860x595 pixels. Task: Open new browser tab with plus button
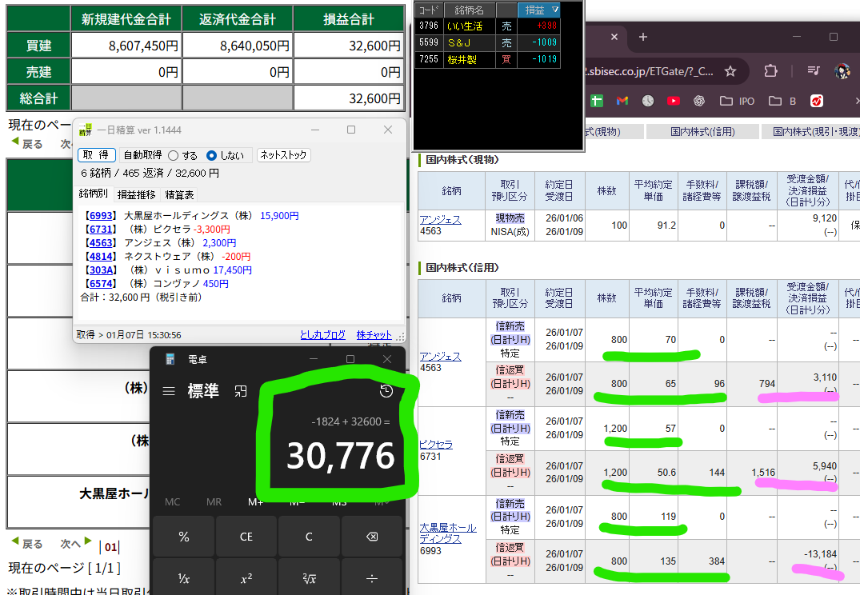(x=643, y=37)
